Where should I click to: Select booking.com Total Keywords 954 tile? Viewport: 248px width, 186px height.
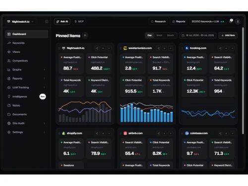pos(222,86)
